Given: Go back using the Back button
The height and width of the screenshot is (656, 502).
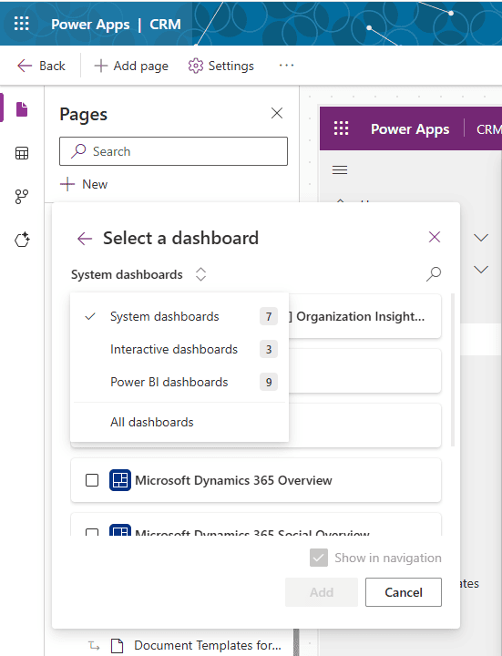Looking at the screenshot, I should tap(41, 66).
